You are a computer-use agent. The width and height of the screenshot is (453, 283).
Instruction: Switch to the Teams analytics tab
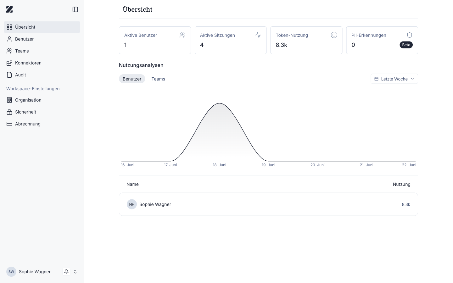click(x=158, y=79)
